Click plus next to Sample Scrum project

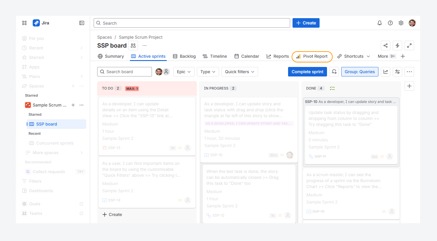[73, 105]
